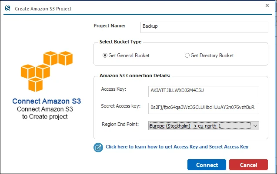Click the Project Name label

pos(109,26)
